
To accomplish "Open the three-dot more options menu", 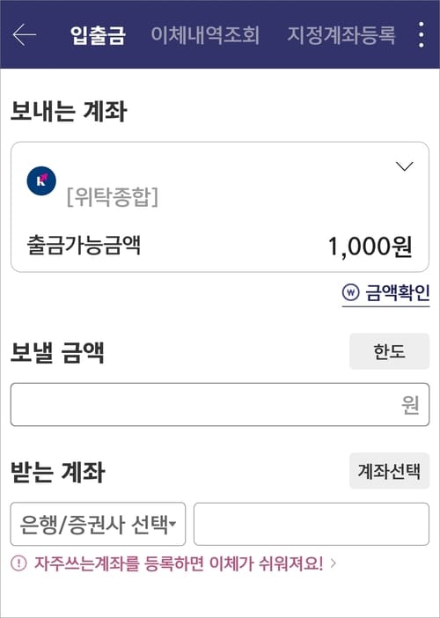I will click(422, 34).
